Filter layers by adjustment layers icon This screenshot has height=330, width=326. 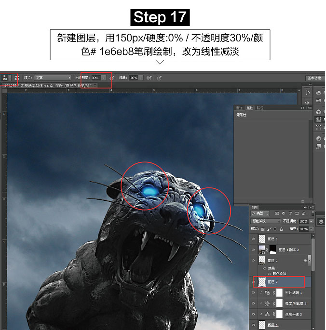tap(284, 213)
